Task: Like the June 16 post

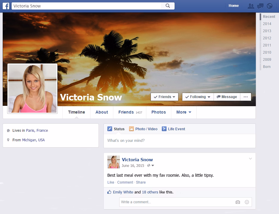Action: tap(111, 182)
